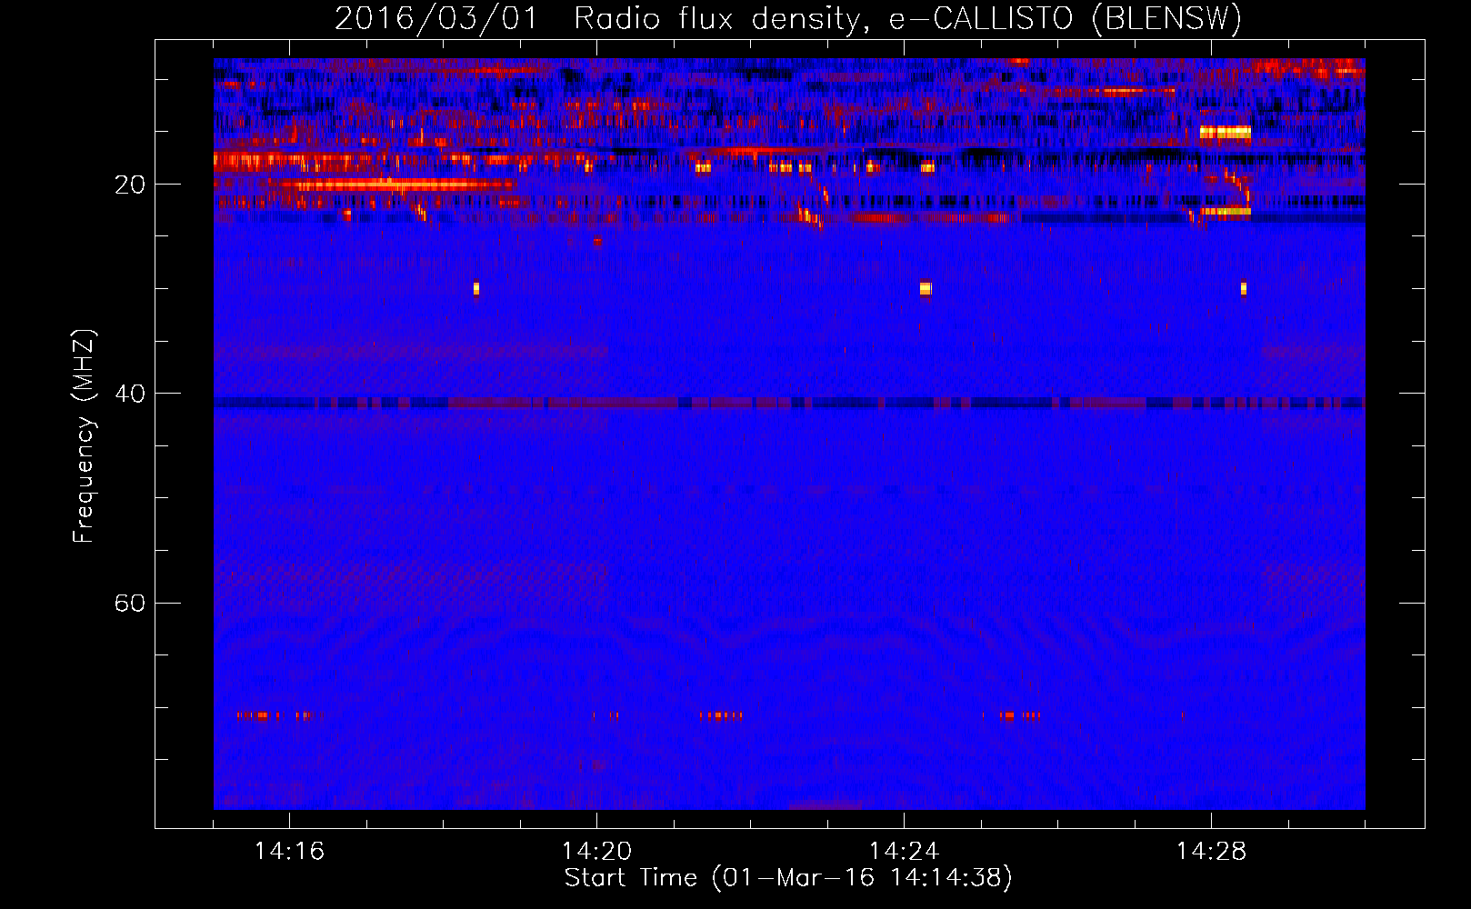
Task: Click the dark horizontal band near 40 MHz
Action: [x=789, y=403]
